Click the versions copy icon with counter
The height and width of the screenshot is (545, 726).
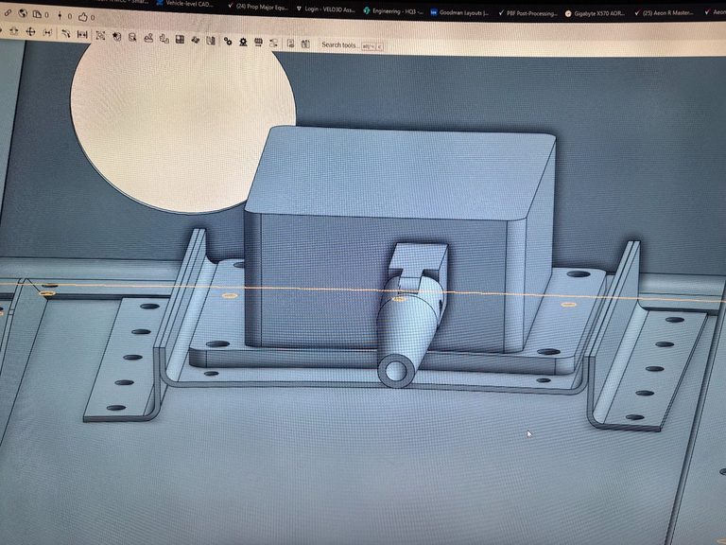pyautogui.click(x=37, y=16)
